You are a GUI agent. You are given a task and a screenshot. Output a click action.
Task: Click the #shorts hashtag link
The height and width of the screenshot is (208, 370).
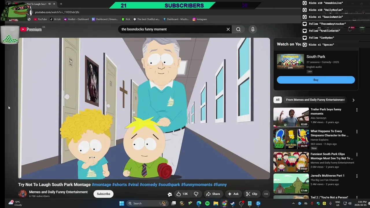119,185
